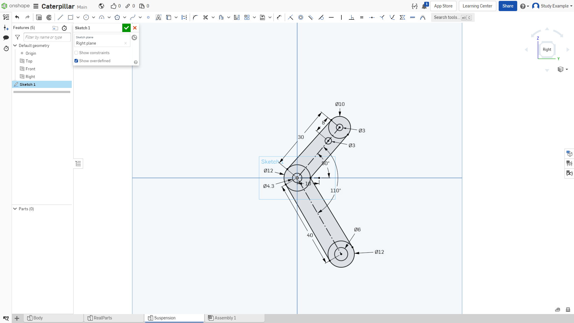The image size is (574, 323).
Task: Accept Sketch 1 with the green checkmark
Action: coord(126,28)
